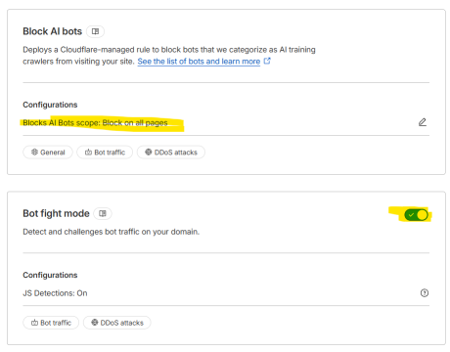Viewport: 450px width, 352px height.
Task: Click Configurations label under Block AI bots
Action: pos(50,105)
